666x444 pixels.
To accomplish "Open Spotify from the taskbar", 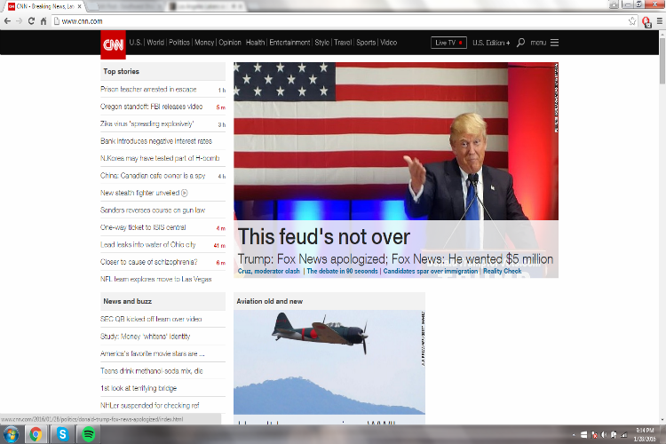I will coord(88,434).
